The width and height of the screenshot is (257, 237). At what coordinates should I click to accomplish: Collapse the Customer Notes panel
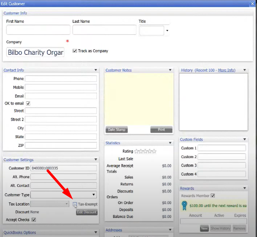click(170, 70)
